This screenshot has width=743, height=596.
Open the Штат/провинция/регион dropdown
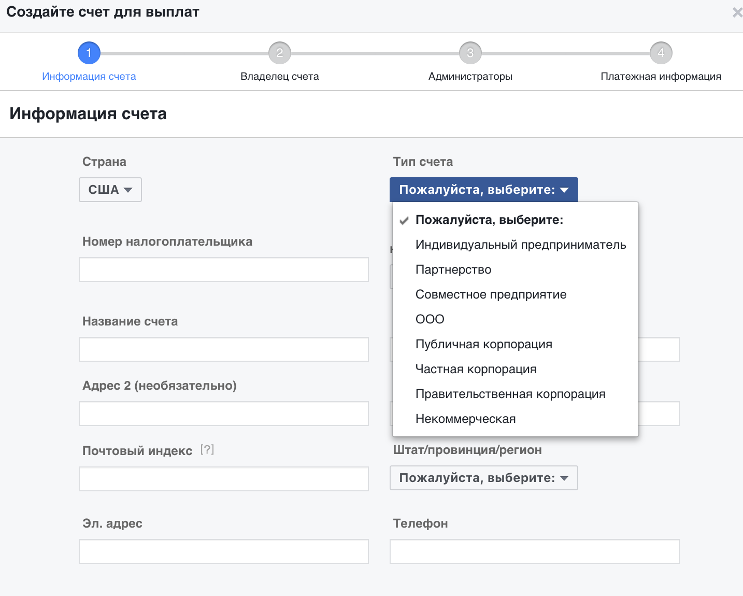[x=483, y=477]
